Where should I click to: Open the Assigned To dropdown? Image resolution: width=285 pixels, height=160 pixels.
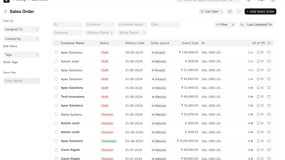[x=21, y=29]
